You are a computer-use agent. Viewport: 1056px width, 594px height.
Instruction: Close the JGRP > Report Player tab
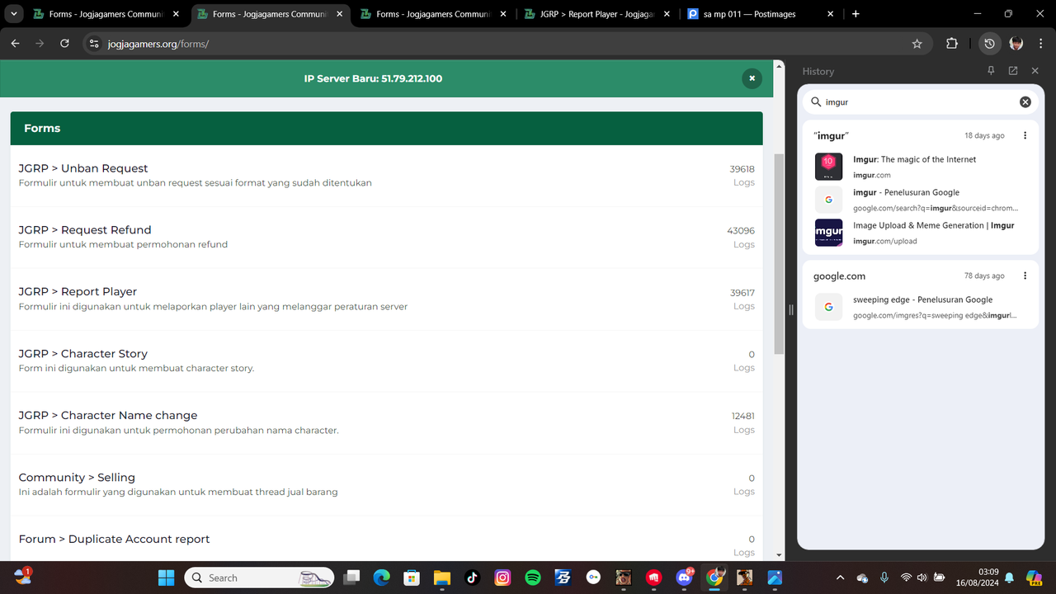click(x=667, y=14)
